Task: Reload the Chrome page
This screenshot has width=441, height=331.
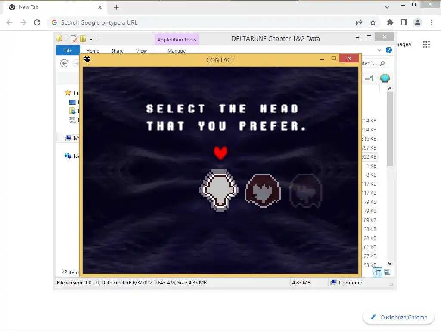Action: point(37,22)
